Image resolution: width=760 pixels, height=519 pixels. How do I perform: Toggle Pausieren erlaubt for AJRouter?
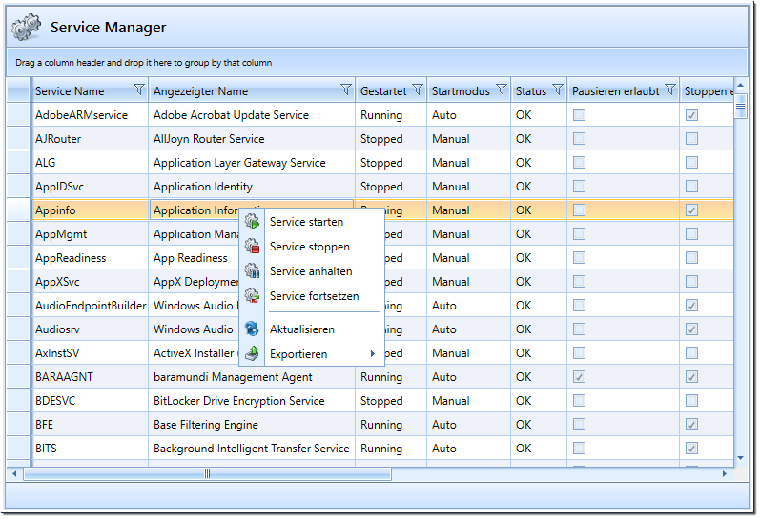coord(579,138)
